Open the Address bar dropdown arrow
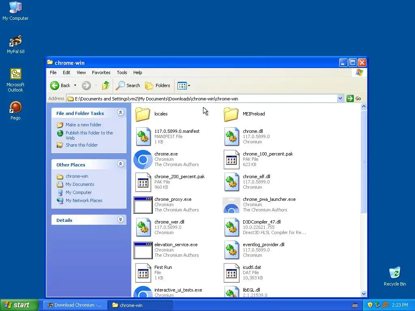415x311 pixels. pyautogui.click(x=340, y=99)
